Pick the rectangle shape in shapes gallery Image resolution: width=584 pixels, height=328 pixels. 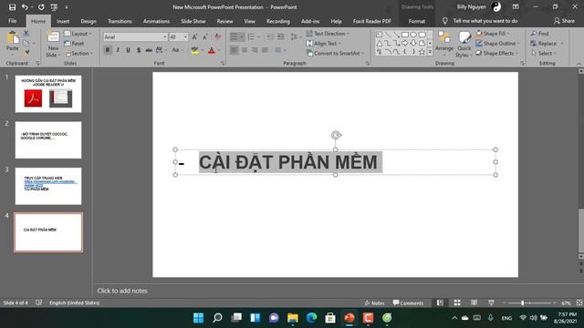click(x=404, y=35)
